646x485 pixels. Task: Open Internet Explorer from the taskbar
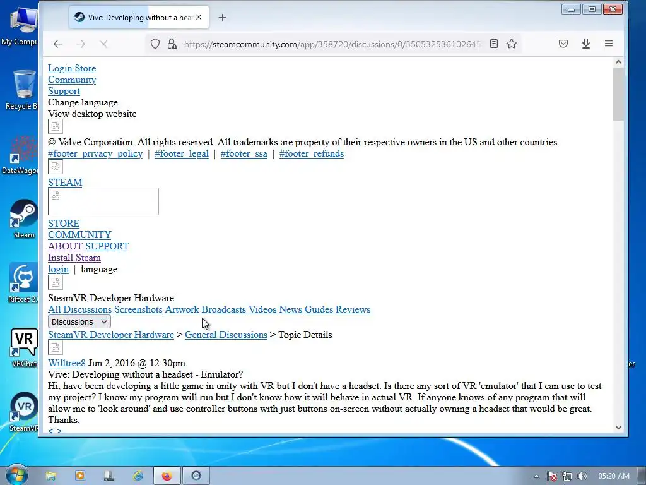coord(138,476)
